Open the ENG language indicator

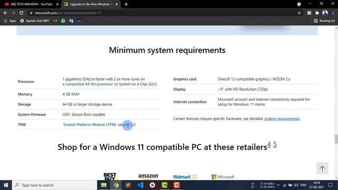pos(303,185)
